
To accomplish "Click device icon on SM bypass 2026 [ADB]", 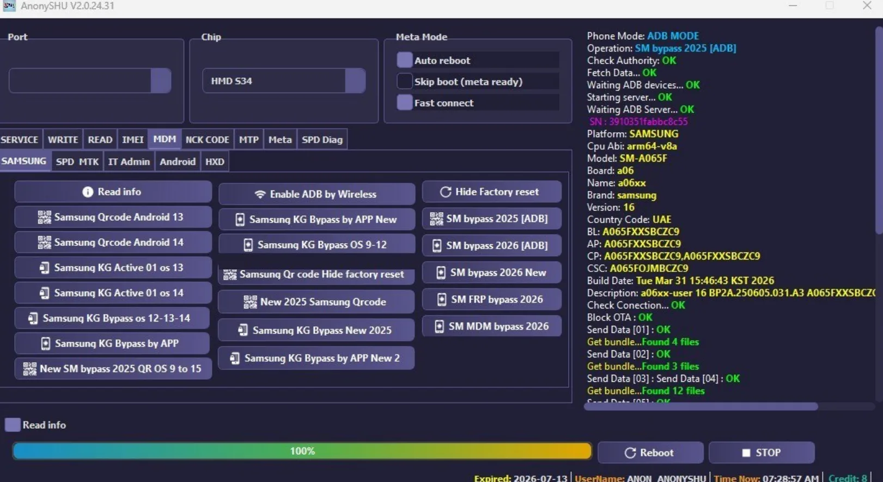I will (x=436, y=246).
